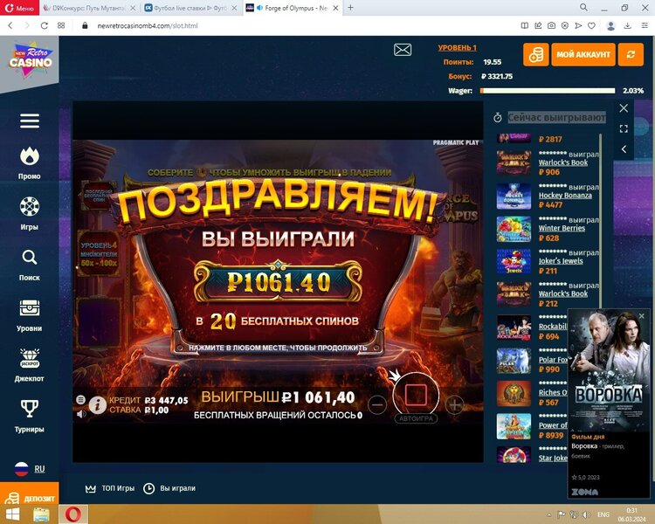Open the Warlock's Book link showing ₽906

click(x=562, y=162)
